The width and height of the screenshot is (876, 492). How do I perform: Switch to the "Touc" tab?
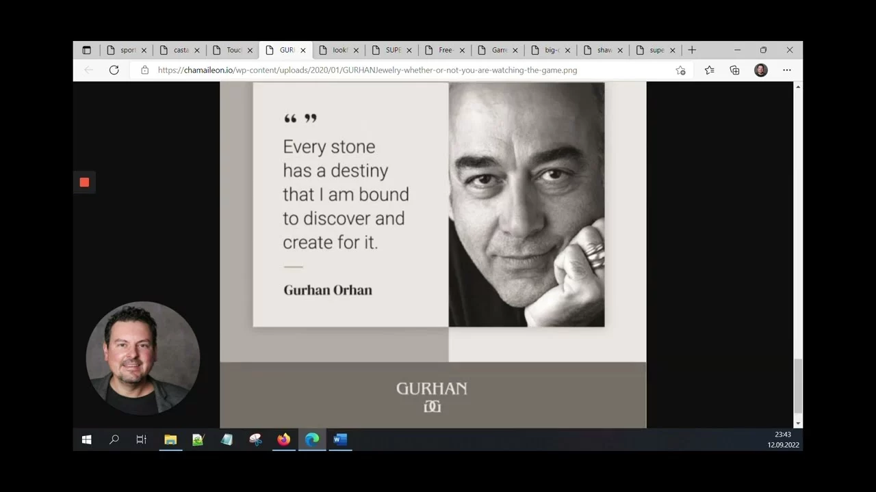[x=229, y=50]
